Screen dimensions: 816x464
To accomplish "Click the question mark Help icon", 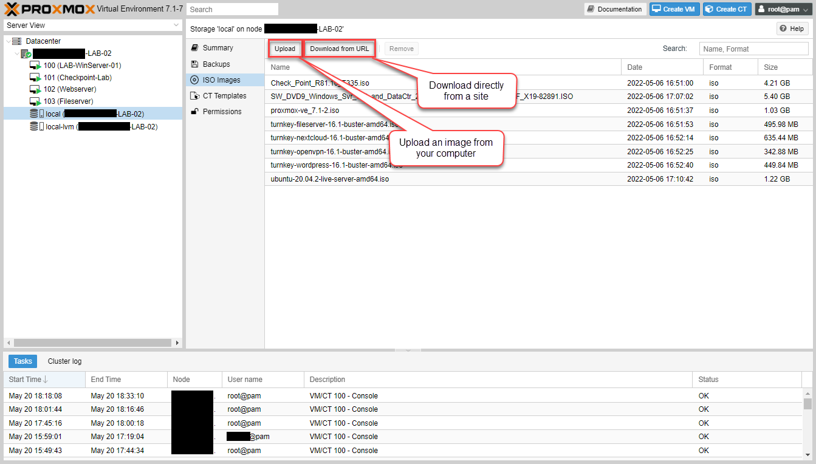I will [x=784, y=29].
